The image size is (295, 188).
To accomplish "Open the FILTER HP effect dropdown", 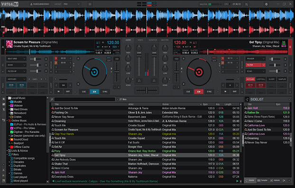I will pos(17,71).
